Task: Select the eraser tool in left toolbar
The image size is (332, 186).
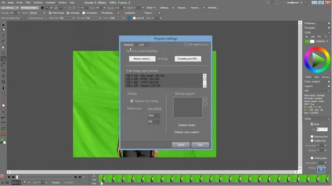Action: pos(3,47)
